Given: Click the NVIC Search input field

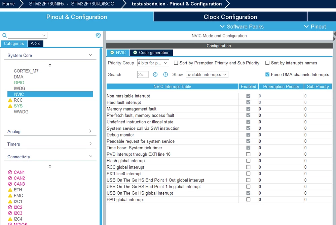Looking at the screenshot, I should pyautogui.click(x=143, y=74).
